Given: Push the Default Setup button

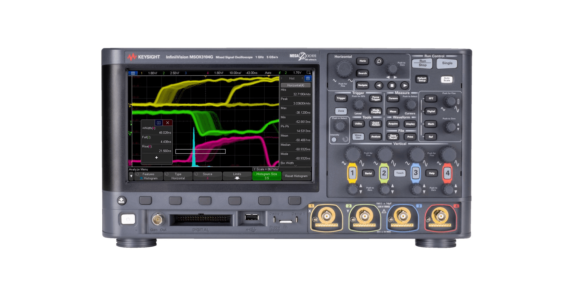Looking at the screenshot, I should [x=422, y=79].
